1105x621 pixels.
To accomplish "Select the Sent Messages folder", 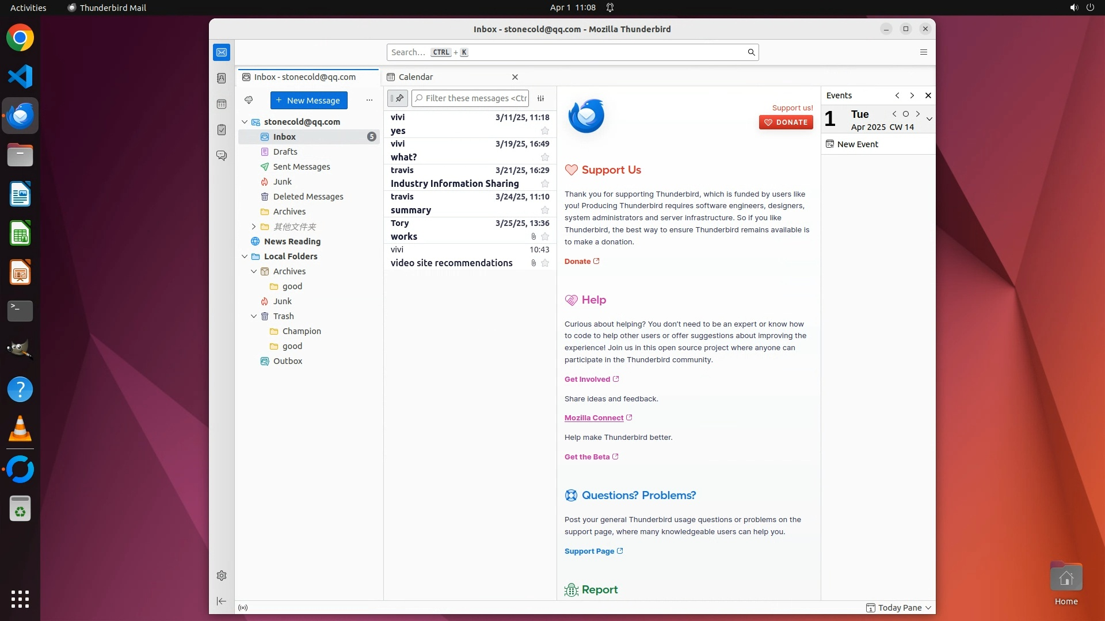I will pyautogui.click(x=302, y=167).
